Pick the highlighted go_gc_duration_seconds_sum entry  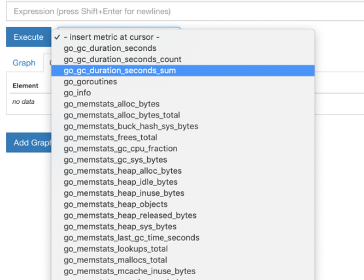(x=183, y=70)
